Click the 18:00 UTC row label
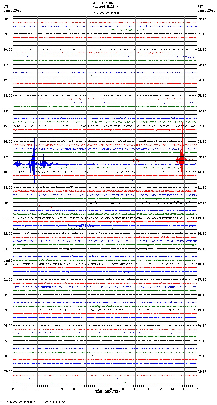217x405 pixels. coord(8,172)
